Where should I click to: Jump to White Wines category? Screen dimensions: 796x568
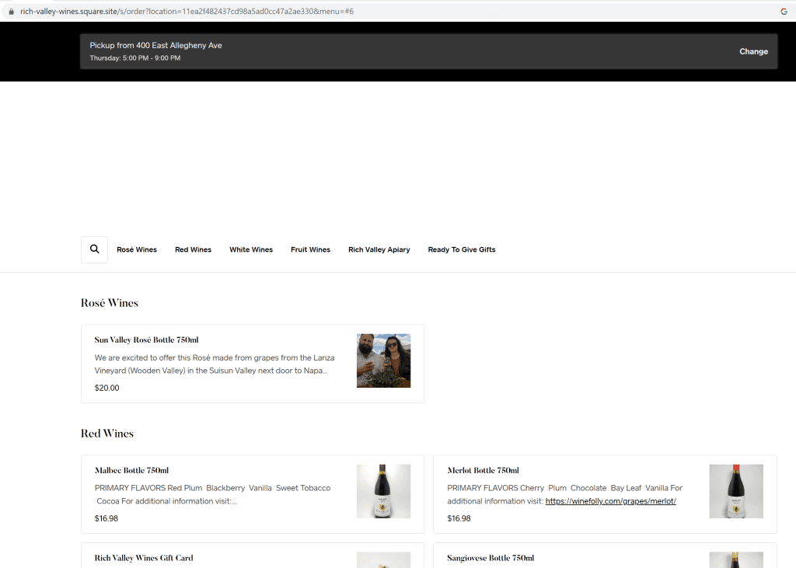pos(251,249)
